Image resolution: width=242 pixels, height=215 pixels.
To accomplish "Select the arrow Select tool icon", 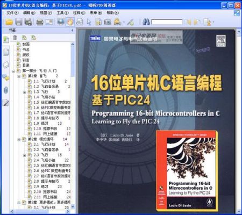I will point(89,22).
